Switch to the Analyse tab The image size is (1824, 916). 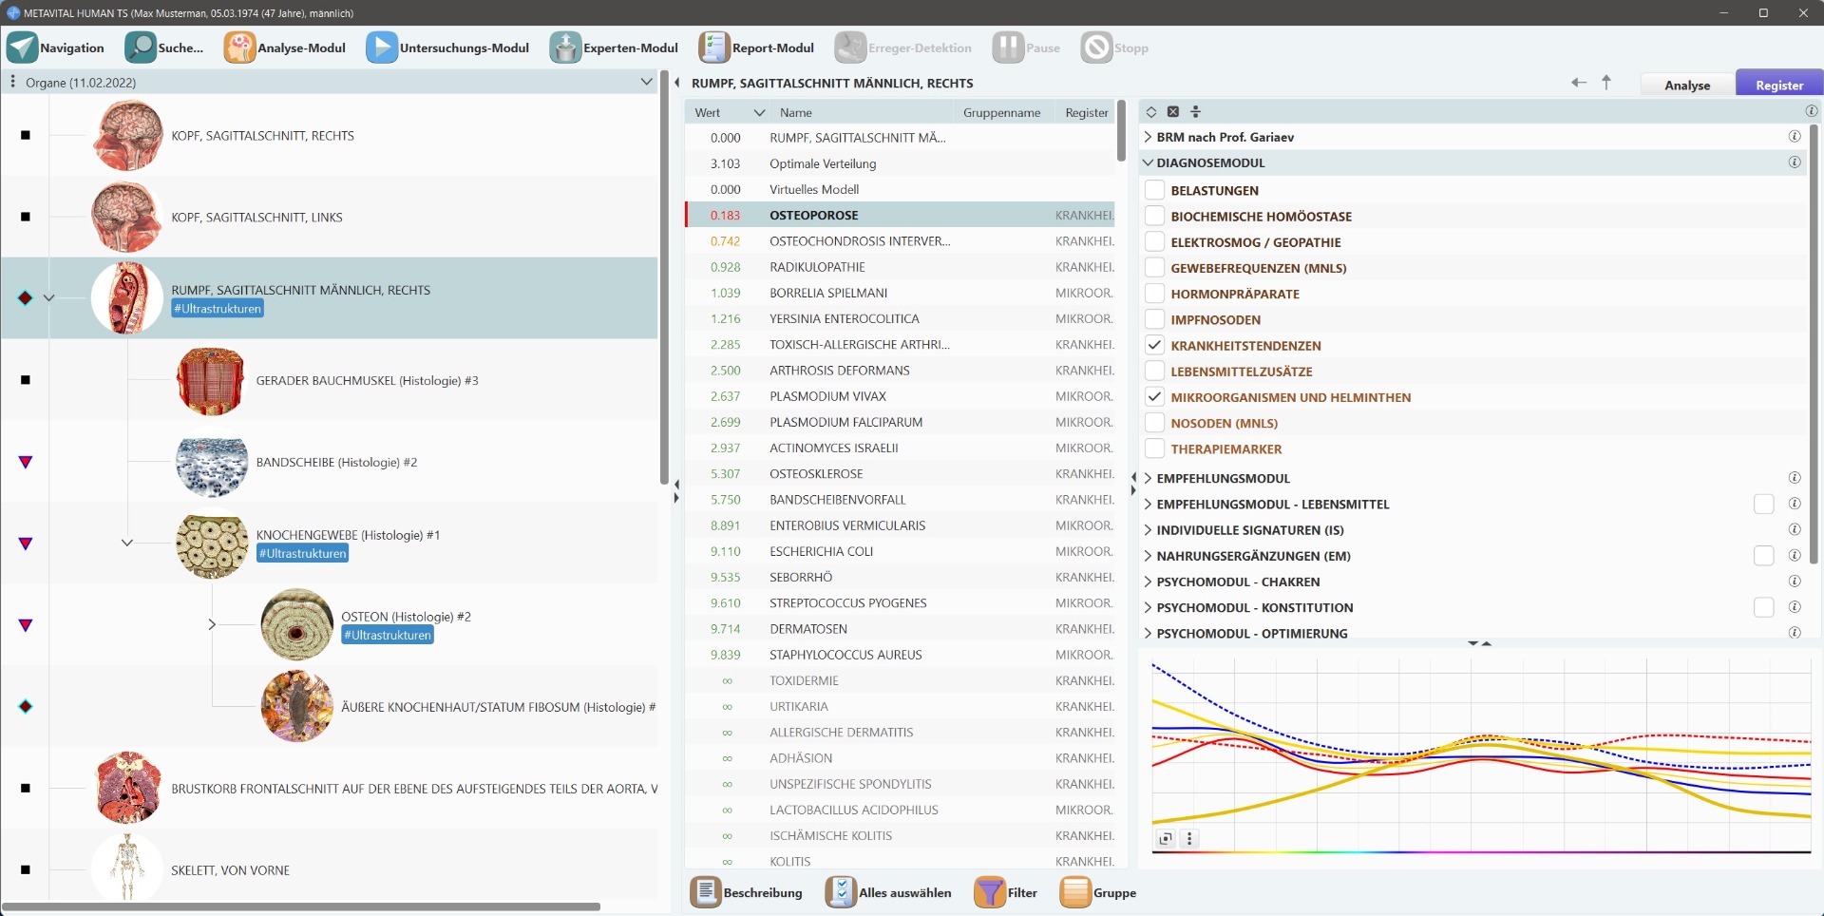point(1686,85)
